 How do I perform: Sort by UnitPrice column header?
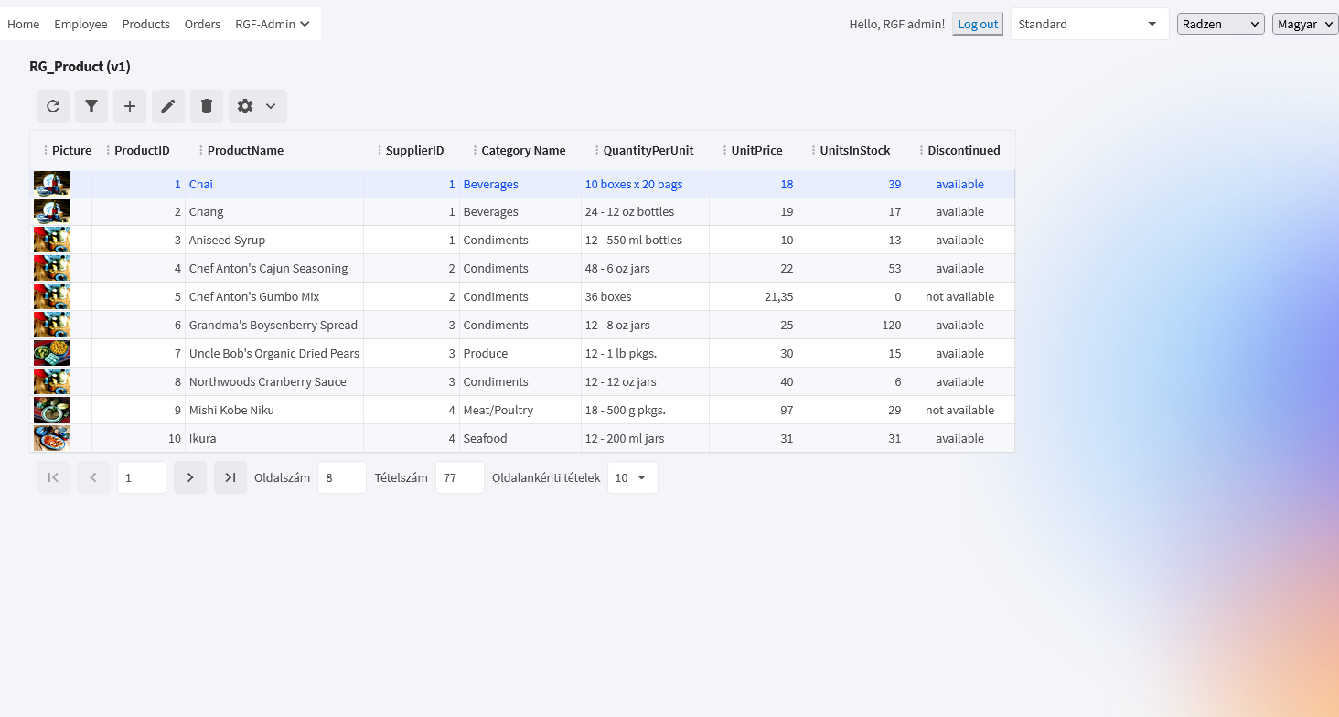pos(756,151)
